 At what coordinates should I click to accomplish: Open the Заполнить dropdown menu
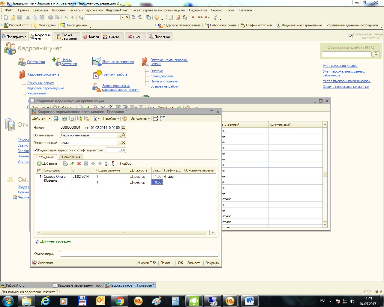point(140,118)
